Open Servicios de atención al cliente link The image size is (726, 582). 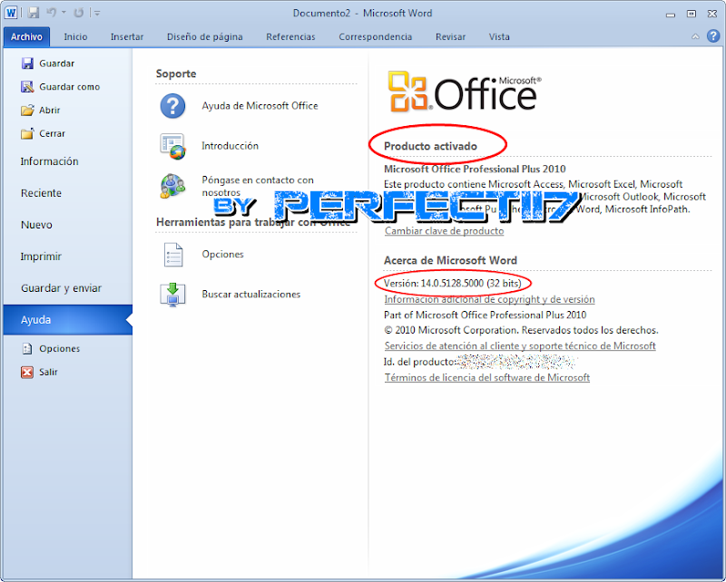[520, 345]
